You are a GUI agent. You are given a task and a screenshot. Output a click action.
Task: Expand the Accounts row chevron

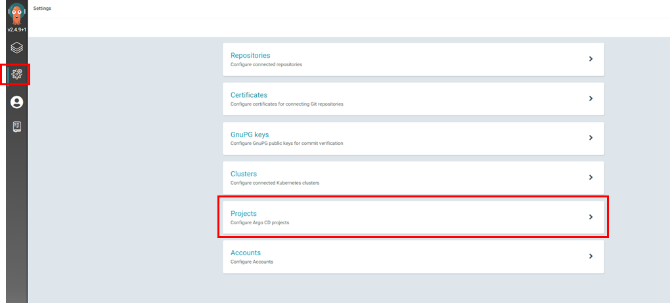[591, 256]
